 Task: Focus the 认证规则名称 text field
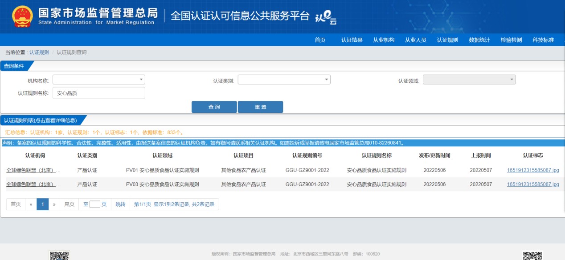click(99, 93)
